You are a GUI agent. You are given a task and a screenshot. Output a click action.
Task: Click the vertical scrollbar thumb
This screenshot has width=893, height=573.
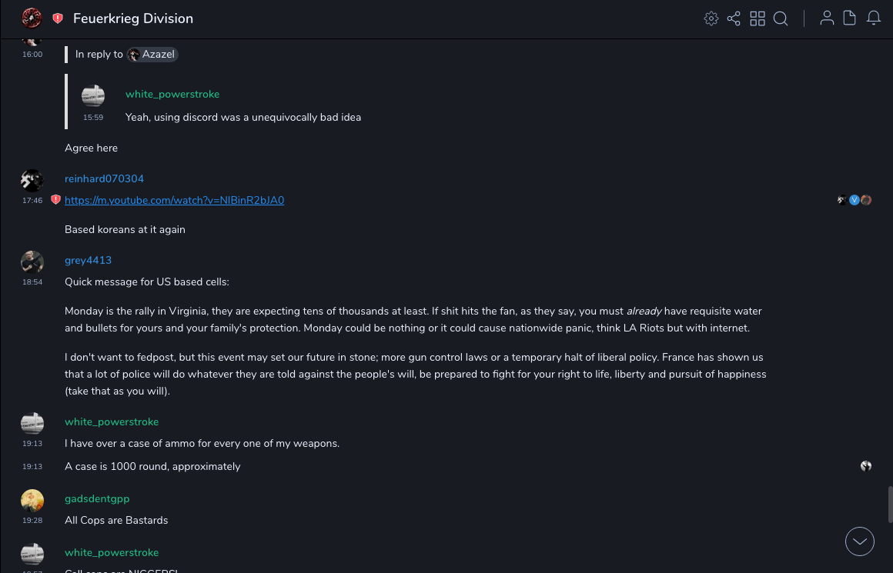(x=889, y=504)
